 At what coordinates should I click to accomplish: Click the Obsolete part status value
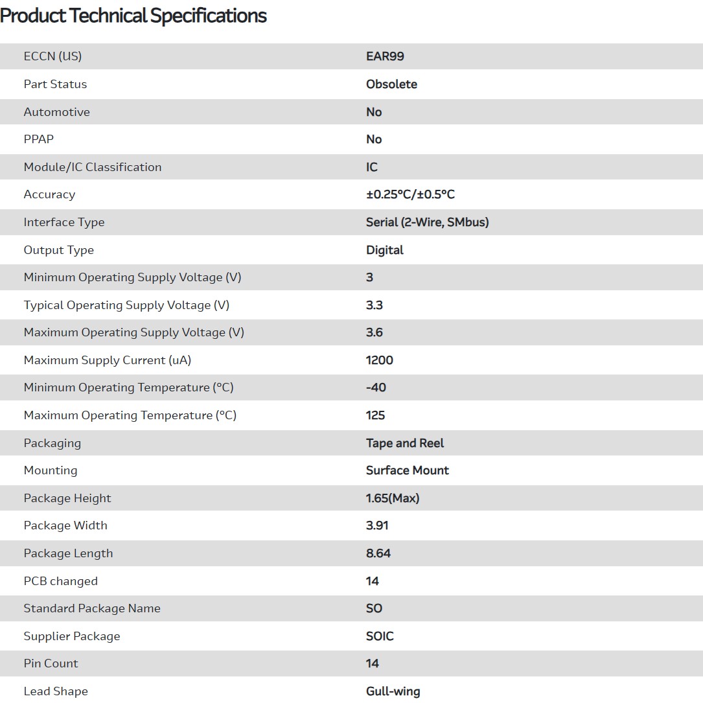[x=391, y=84]
